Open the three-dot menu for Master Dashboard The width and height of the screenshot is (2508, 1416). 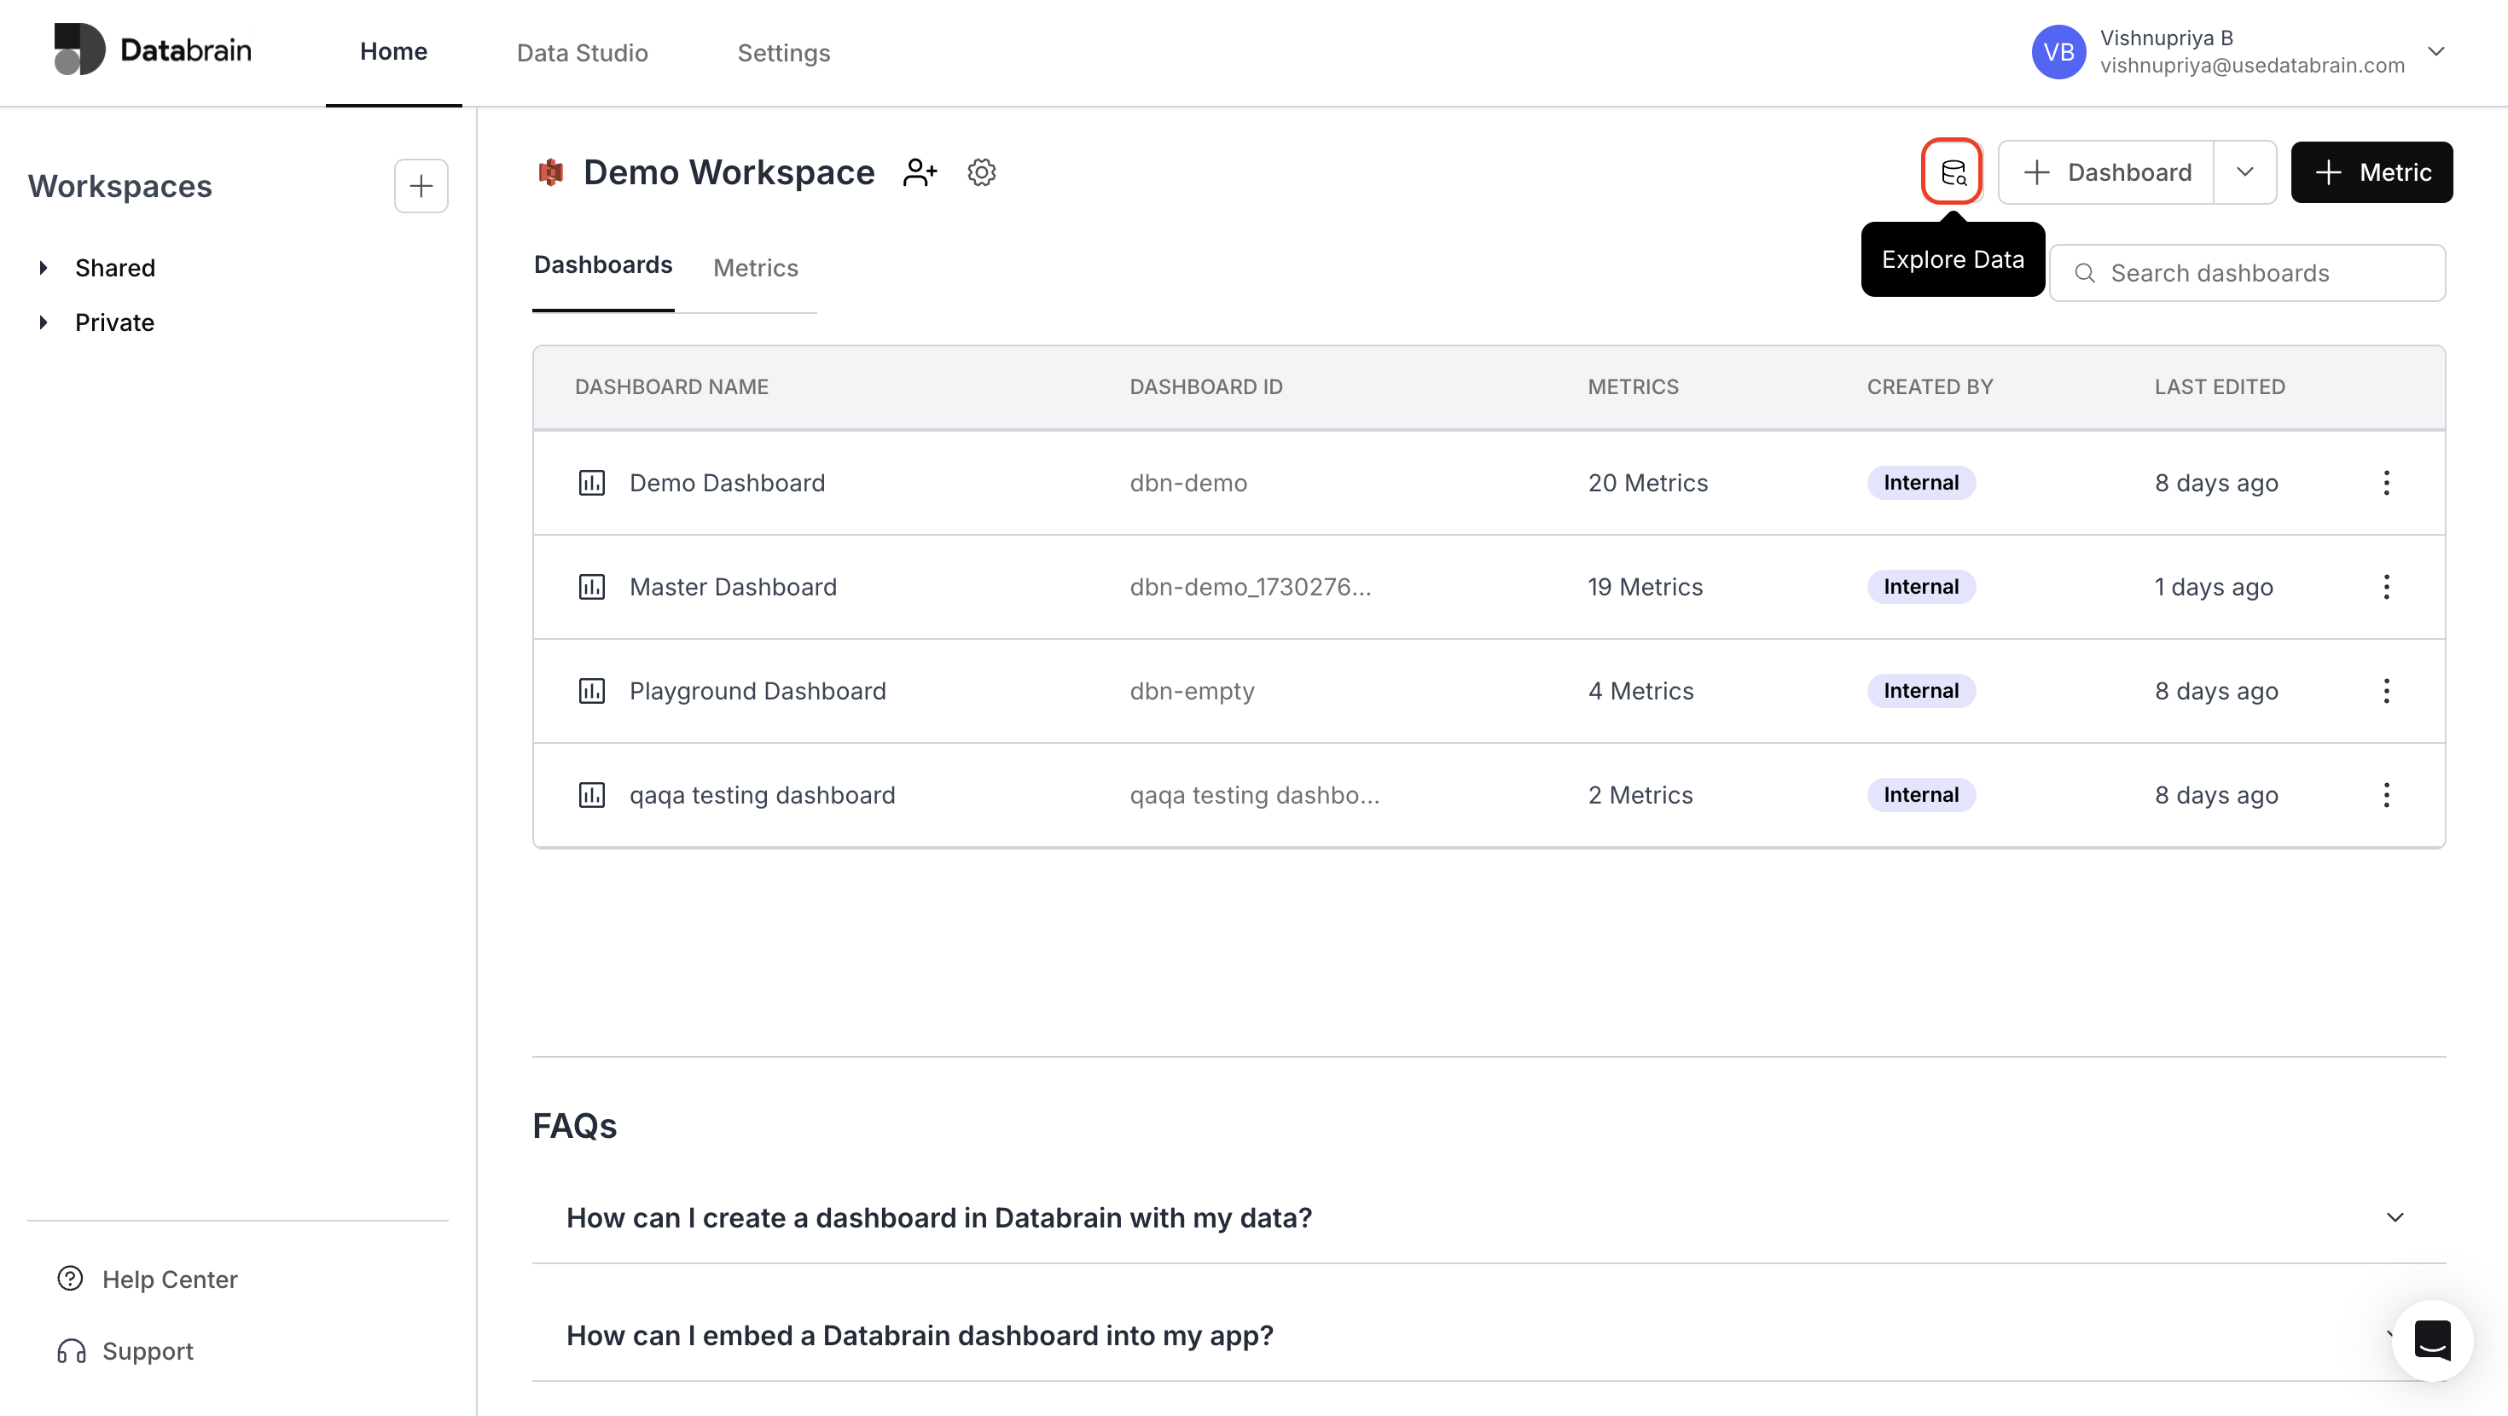[2386, 587]
